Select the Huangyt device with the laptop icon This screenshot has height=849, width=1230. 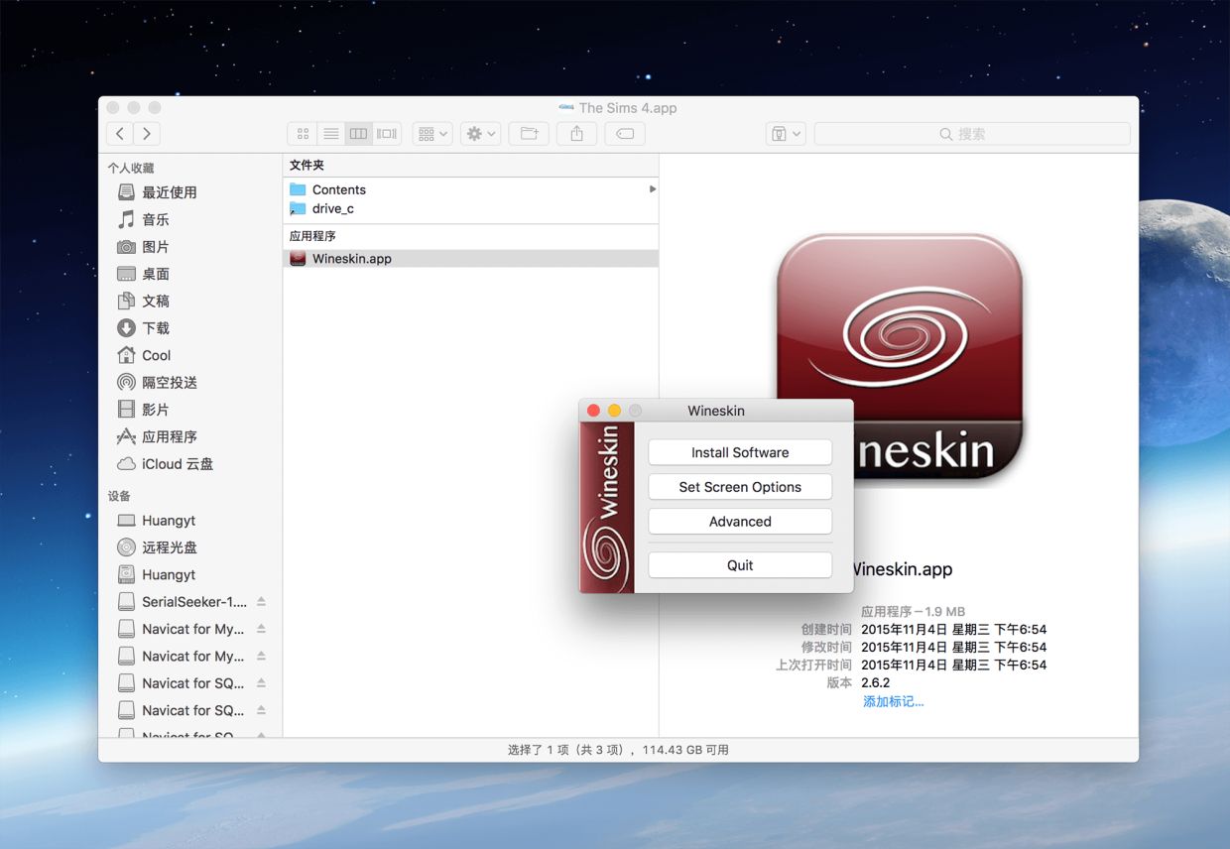tap(169, 521)
